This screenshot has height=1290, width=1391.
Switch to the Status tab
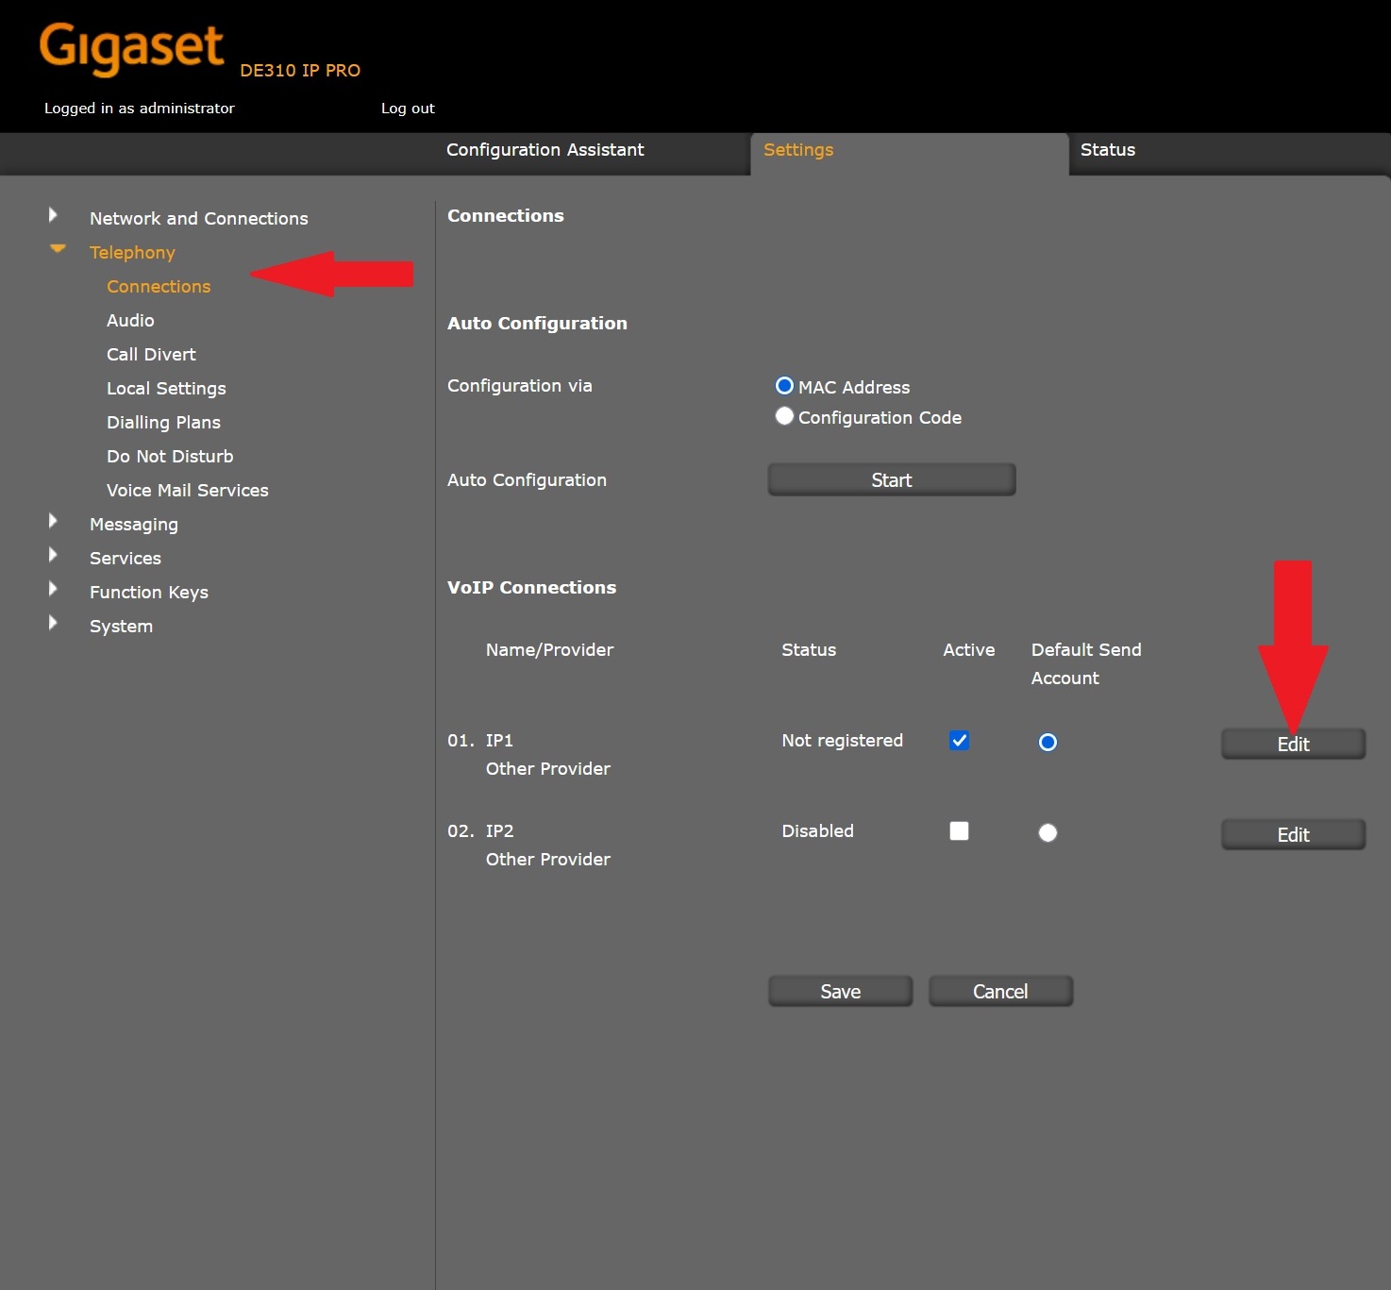click(1107, 150)
